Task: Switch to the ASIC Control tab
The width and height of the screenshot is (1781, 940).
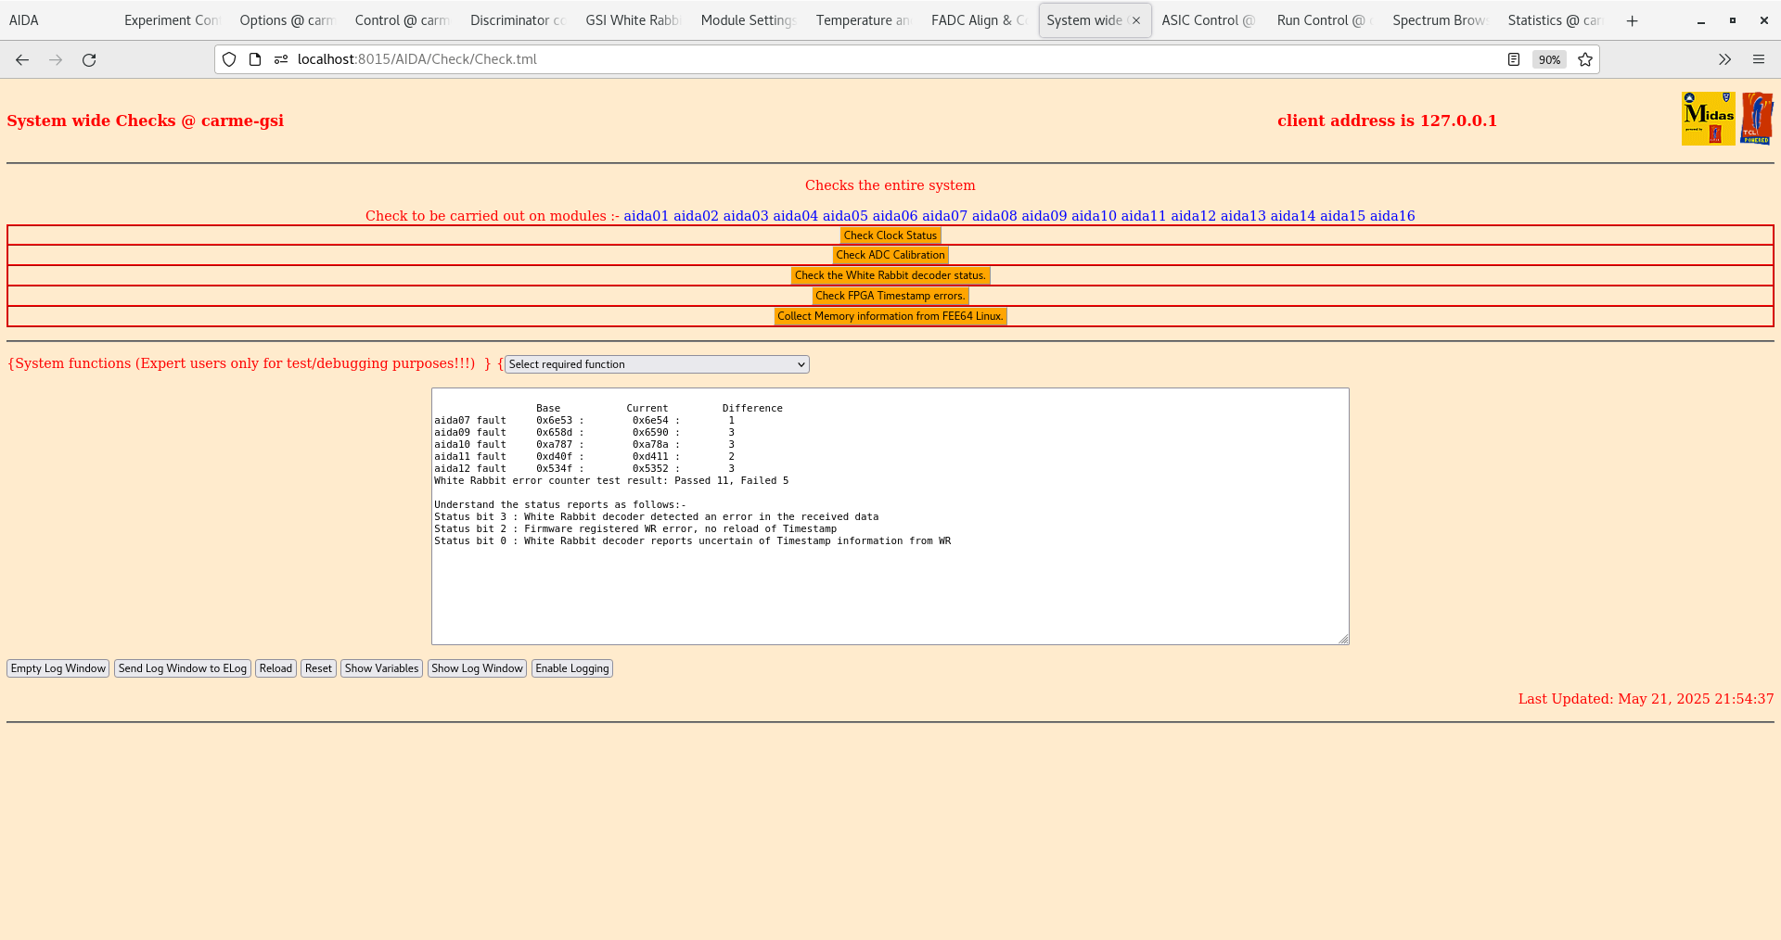Action: coord(1208,19)
